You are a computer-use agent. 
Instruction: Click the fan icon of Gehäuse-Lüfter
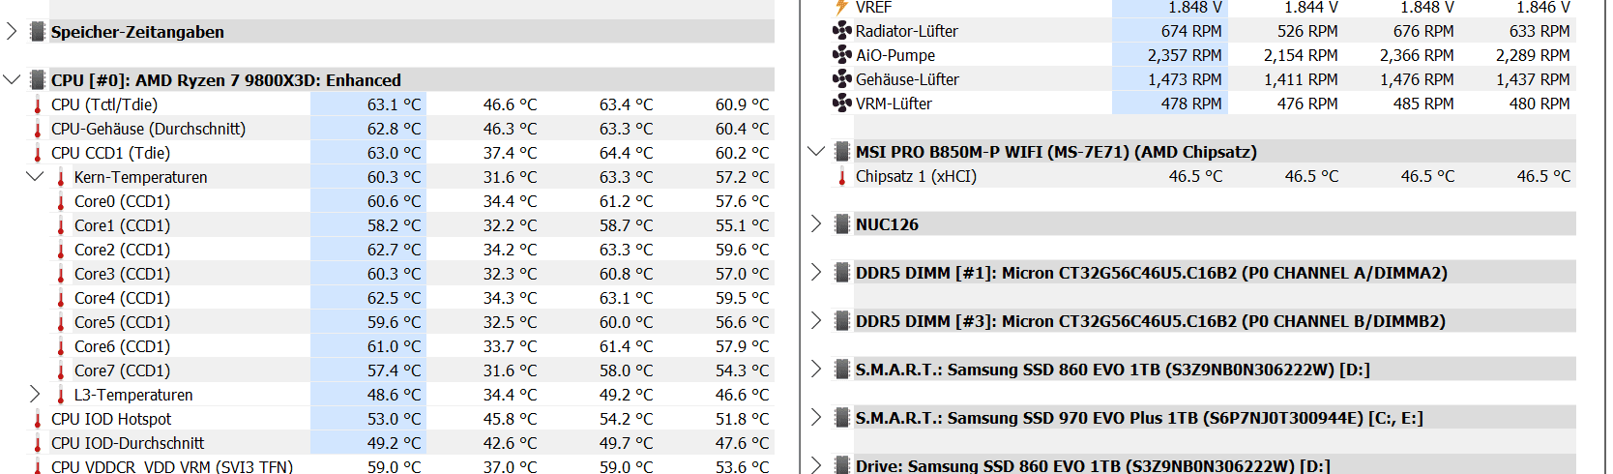coord(841,78)
